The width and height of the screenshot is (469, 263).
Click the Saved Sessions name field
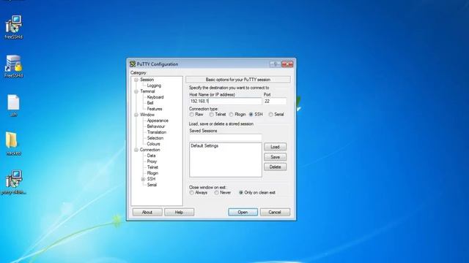(225, 137)
